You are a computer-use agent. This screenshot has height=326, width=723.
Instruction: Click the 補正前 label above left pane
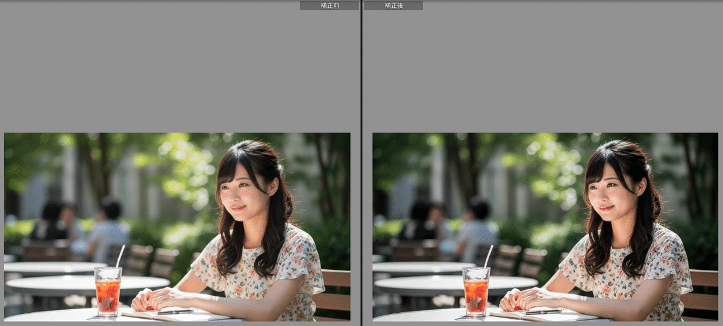pos(329,5)
